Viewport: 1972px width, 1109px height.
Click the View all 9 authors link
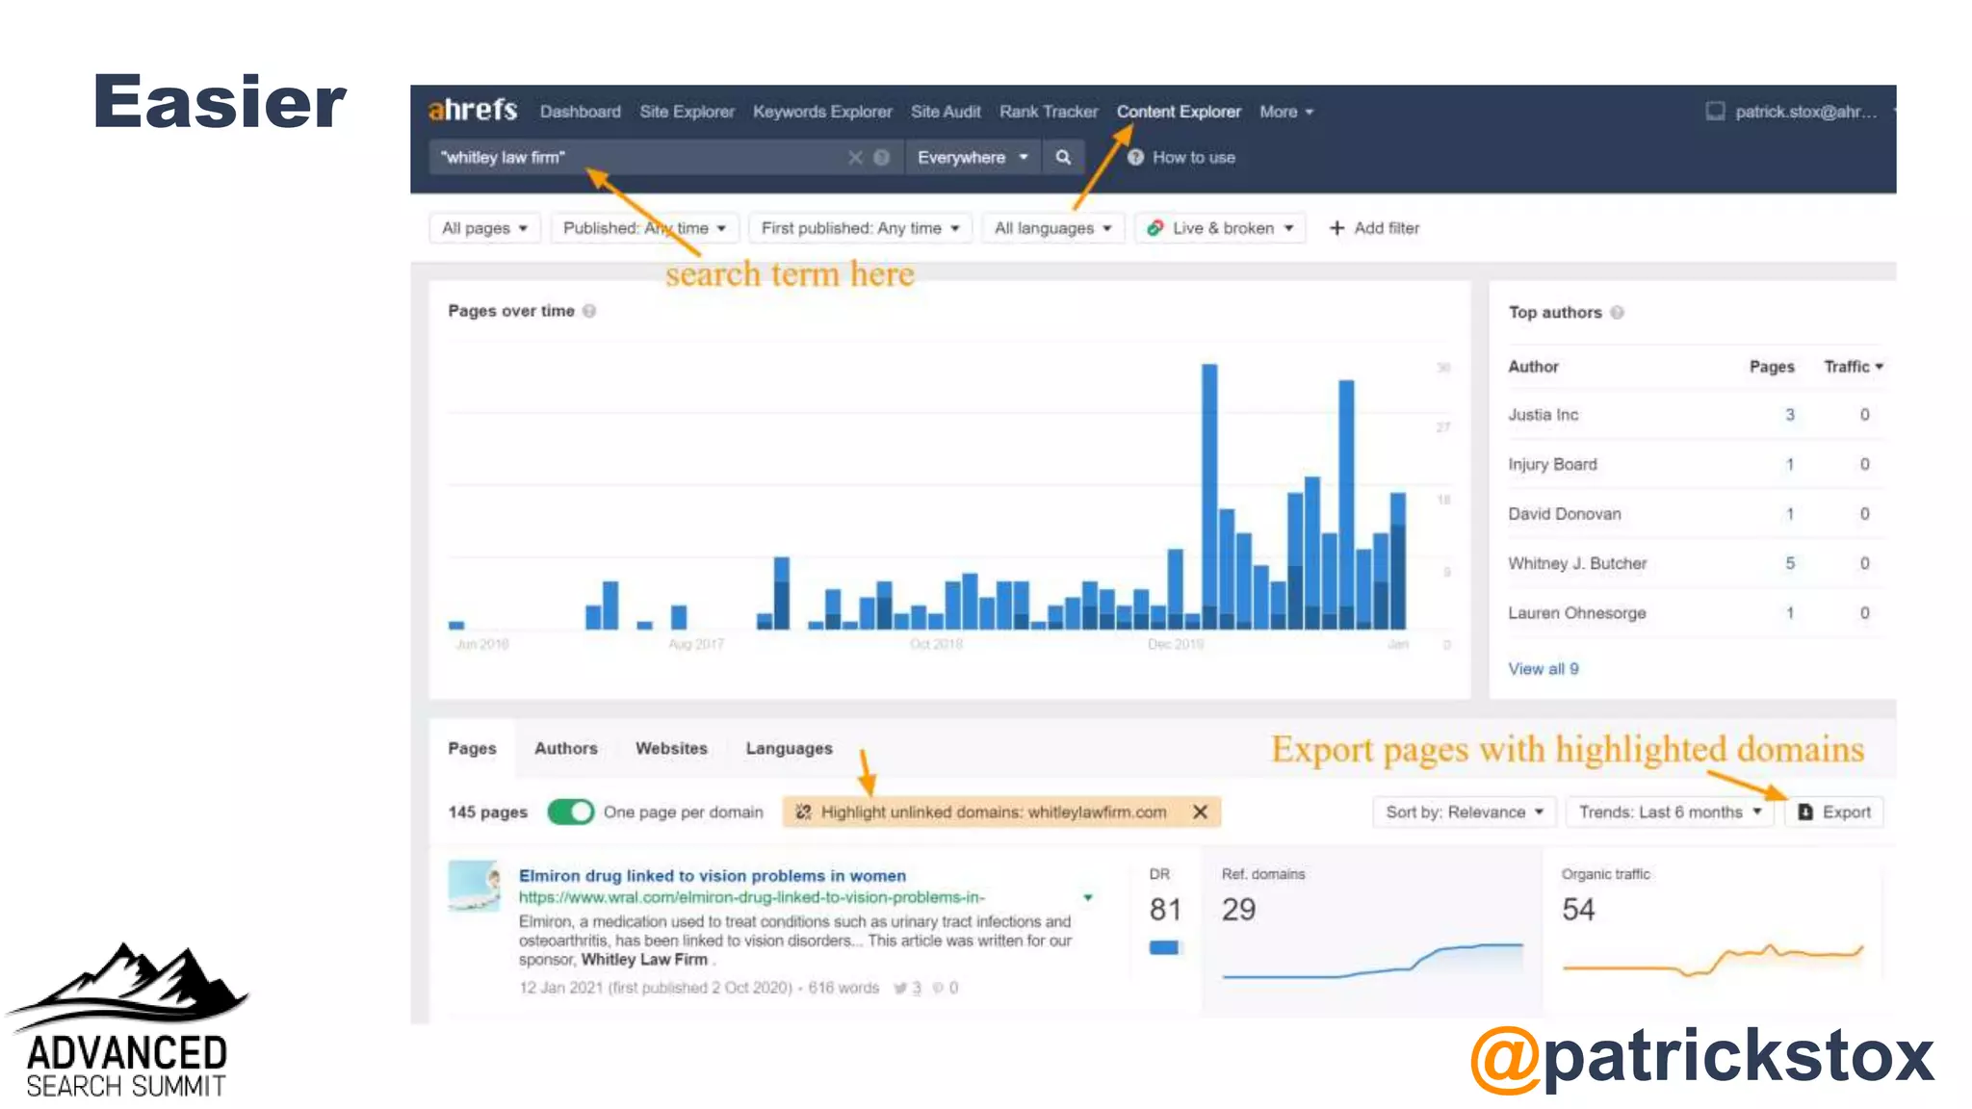point(1543,668)
